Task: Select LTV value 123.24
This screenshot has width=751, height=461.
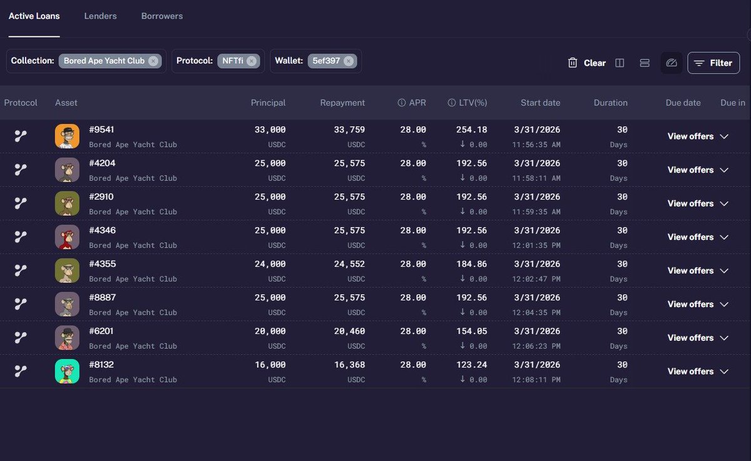Action: click(472, 365)
